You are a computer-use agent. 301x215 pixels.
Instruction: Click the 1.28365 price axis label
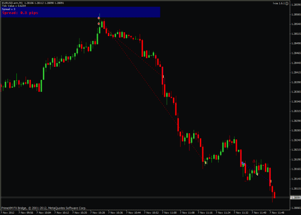point(296,92)
